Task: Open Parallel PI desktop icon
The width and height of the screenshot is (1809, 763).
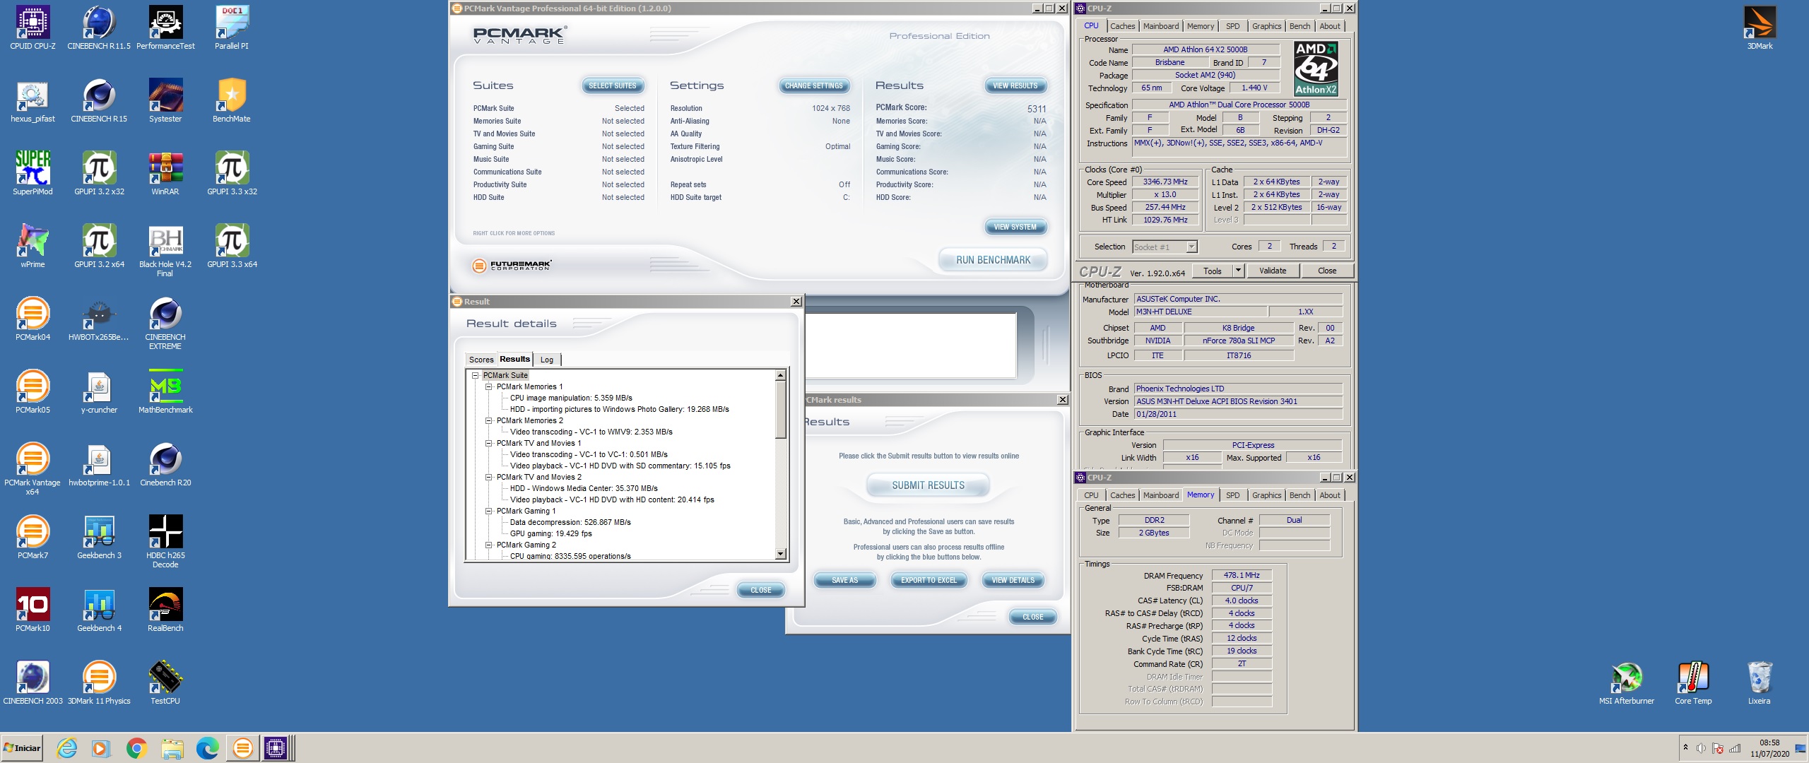Action: pos(232,28)
